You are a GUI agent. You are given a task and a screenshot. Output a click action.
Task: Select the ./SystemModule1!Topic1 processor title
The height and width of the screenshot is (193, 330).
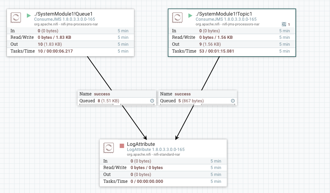click(224, 14)
